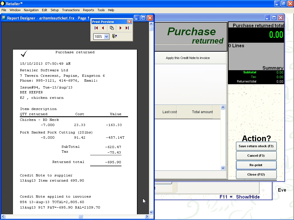294x220 pixels.
Task: Click the close preview door icon
Action: pos(115,36)
